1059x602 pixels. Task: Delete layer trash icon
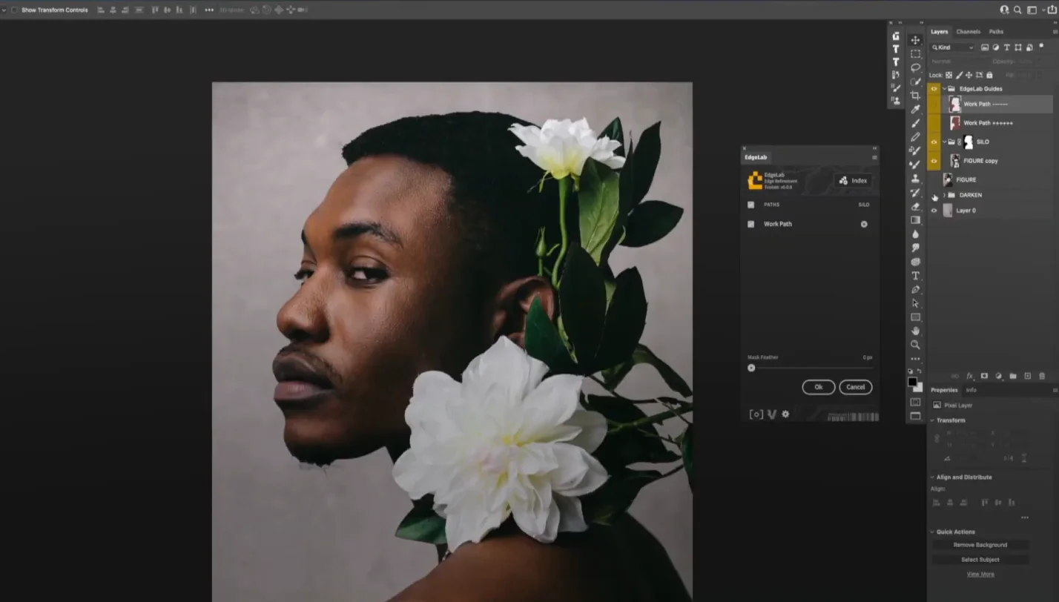(1042, 376)
